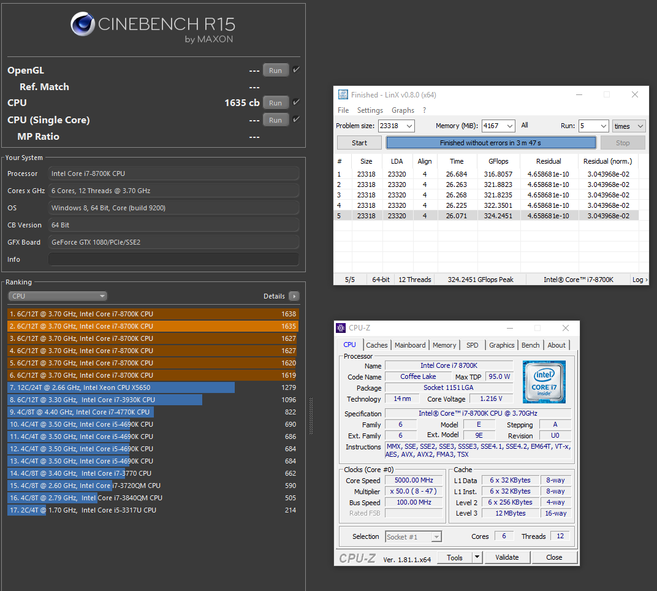Select the CPU tab in CPU-Z
The height and width of the screenshot is (591, 657).
tap(349, 345)
